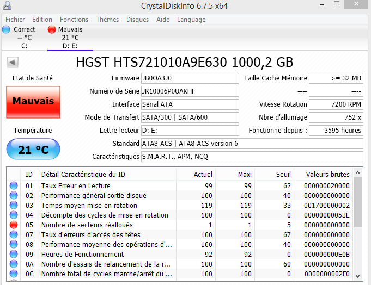Click status orb for ID 02 Performance général
Screen dimensions: 371x285
click(x=14, y=195)
